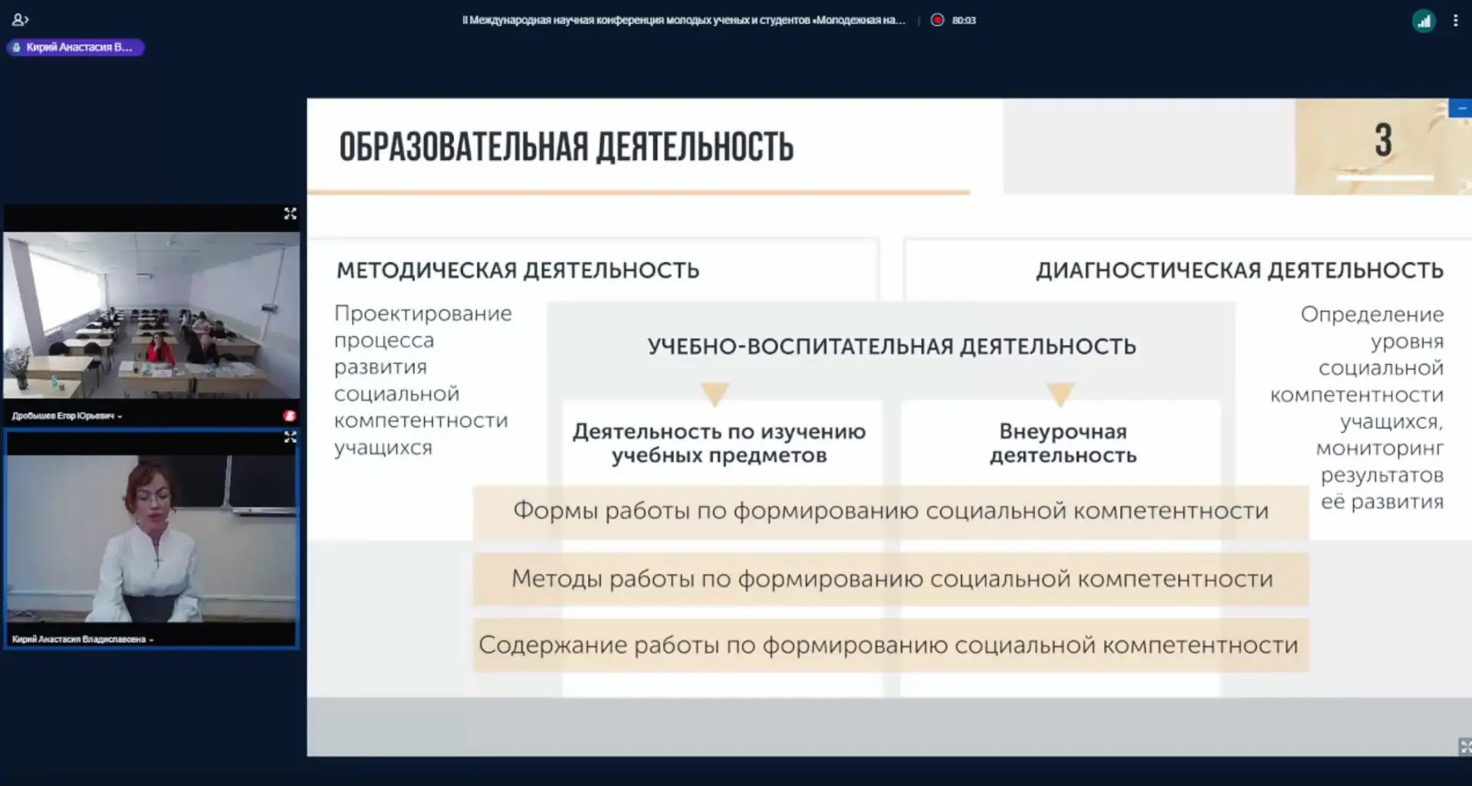The height and width of the screenshot is (786, 1472).
Task: Click the Определение уровня социальной компетентности paragraph
Action: click(1357, 408)
